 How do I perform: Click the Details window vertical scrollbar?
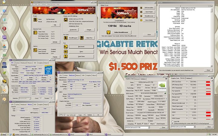(211, 36)
